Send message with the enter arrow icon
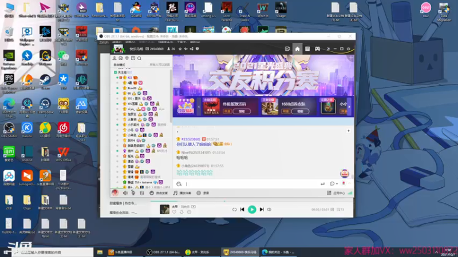 pyautogui.click(x=322, y=184)
